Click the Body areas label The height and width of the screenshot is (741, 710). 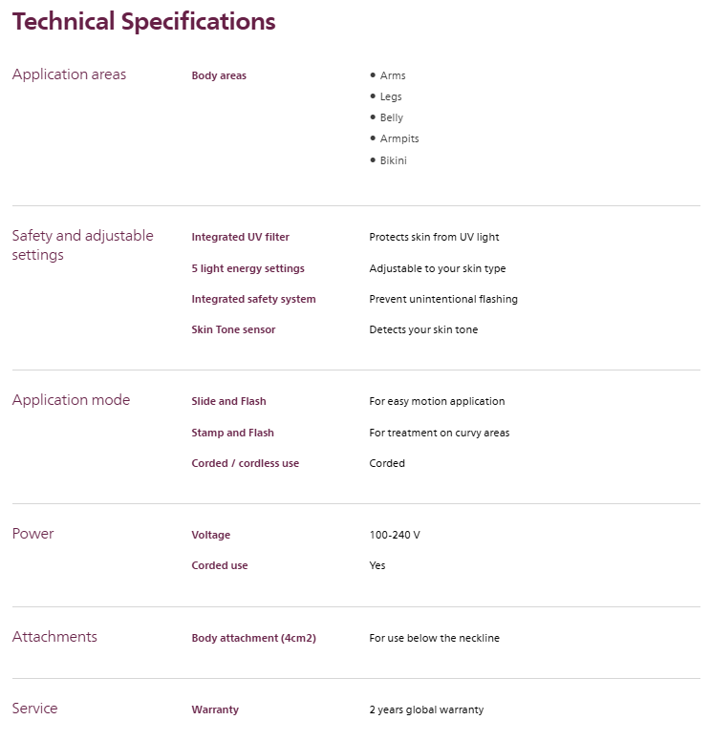[219, 75]
